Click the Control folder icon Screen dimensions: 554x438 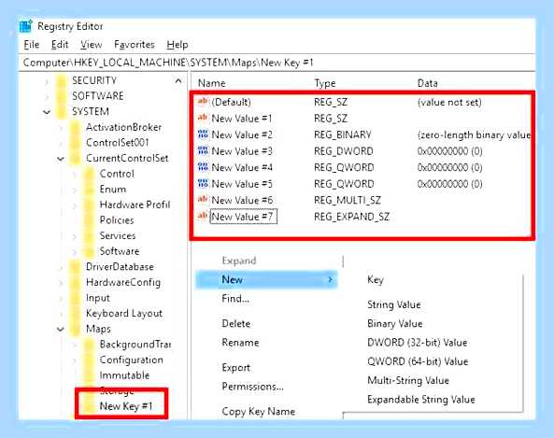[x=89, y=174]
